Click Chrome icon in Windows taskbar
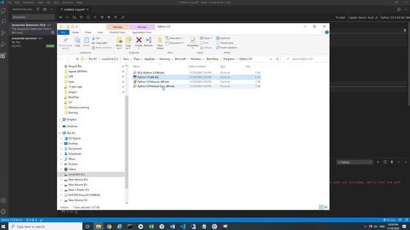Screen dimensions: 410x230 (109, 226)
